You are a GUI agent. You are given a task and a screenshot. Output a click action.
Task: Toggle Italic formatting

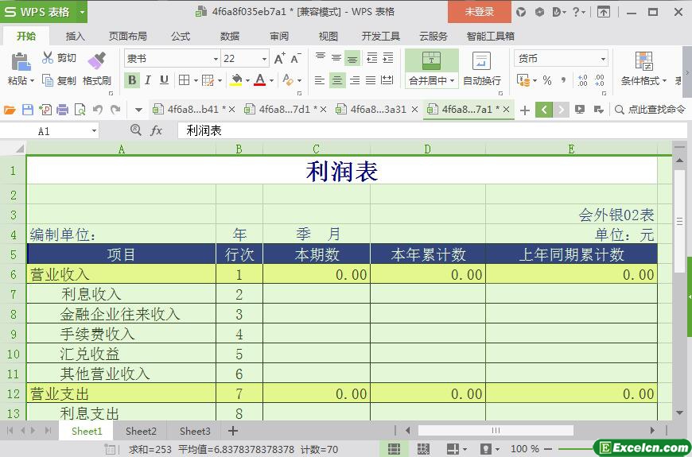tap(149, 80)
